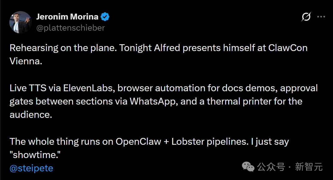This screenshot has width=333, height=180.
Task: Open the Jeronim Morina display name
Action: 67,17
